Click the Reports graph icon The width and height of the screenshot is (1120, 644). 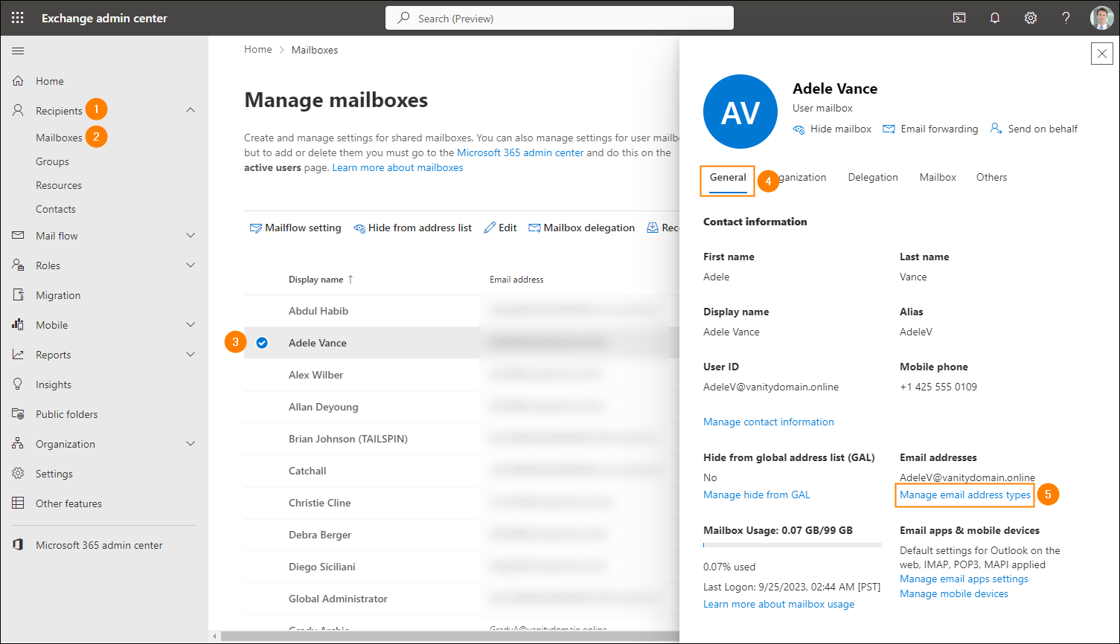click(18, 355)
